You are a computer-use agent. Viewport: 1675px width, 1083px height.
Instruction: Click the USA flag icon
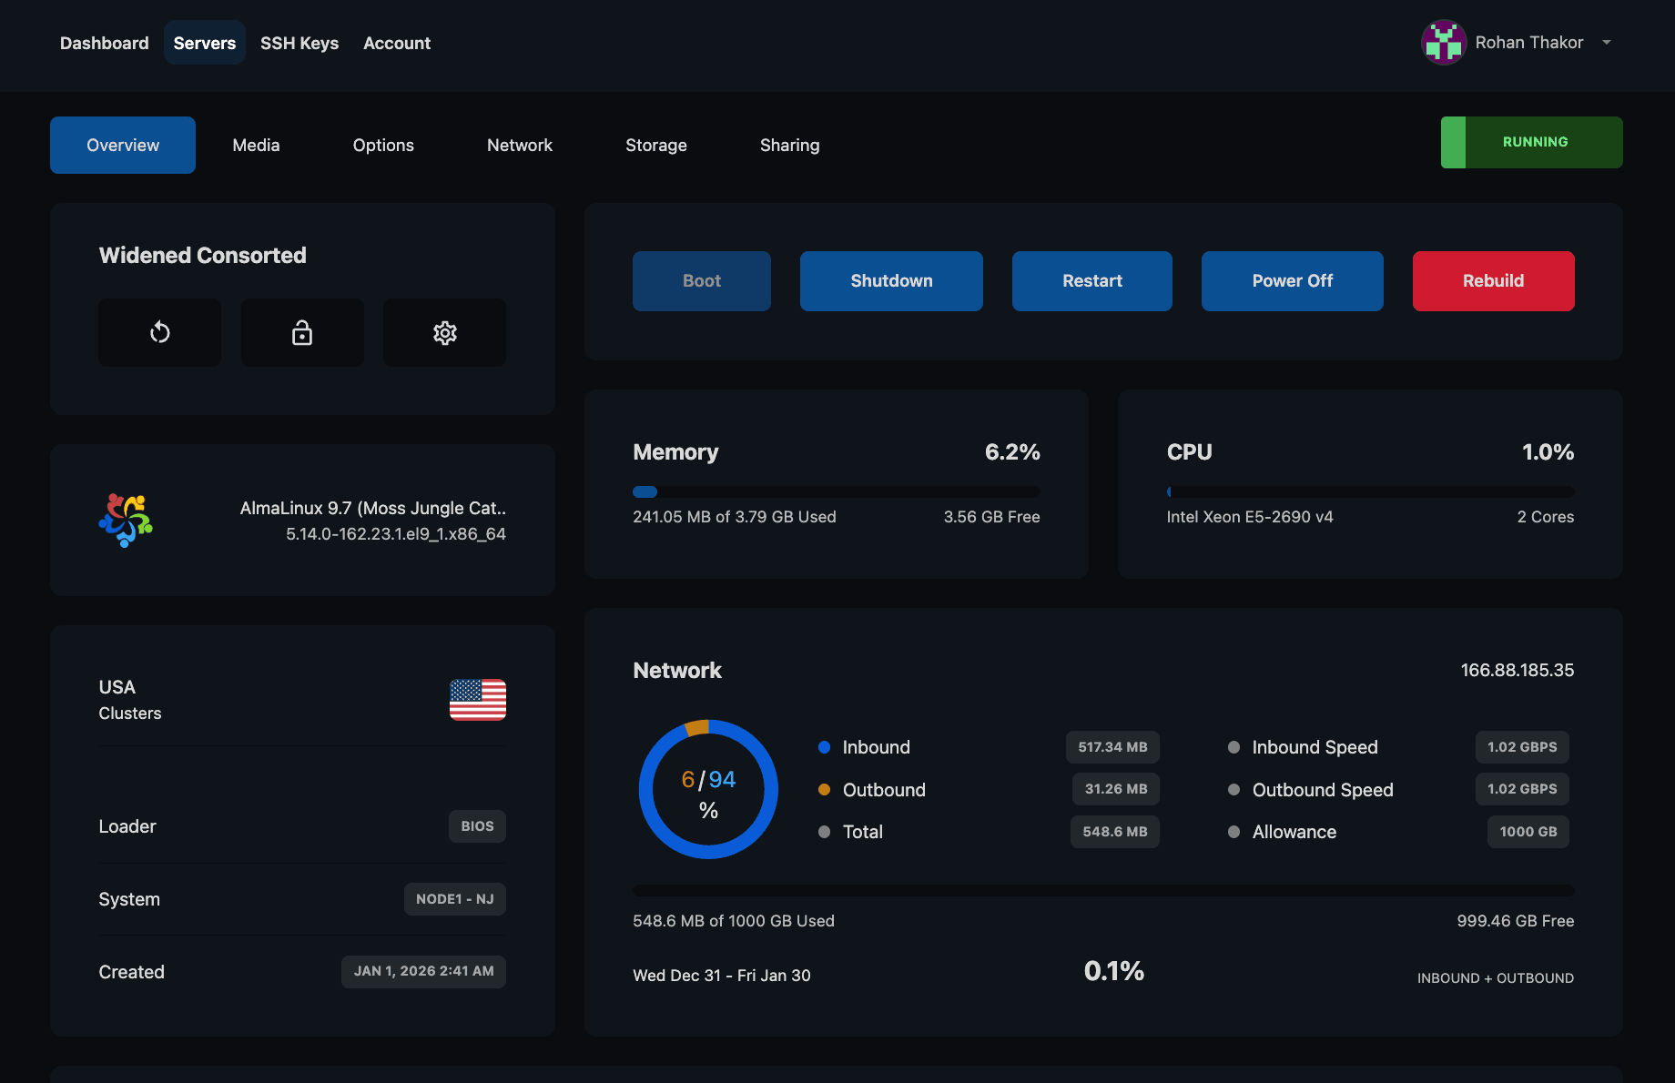pos(477,699)
